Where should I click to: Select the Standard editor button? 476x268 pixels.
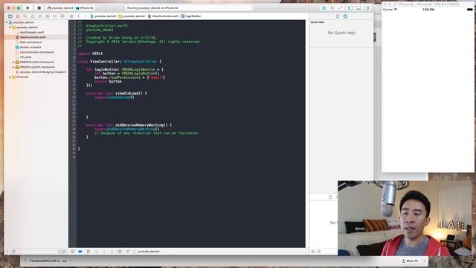[x=324, y=8]
